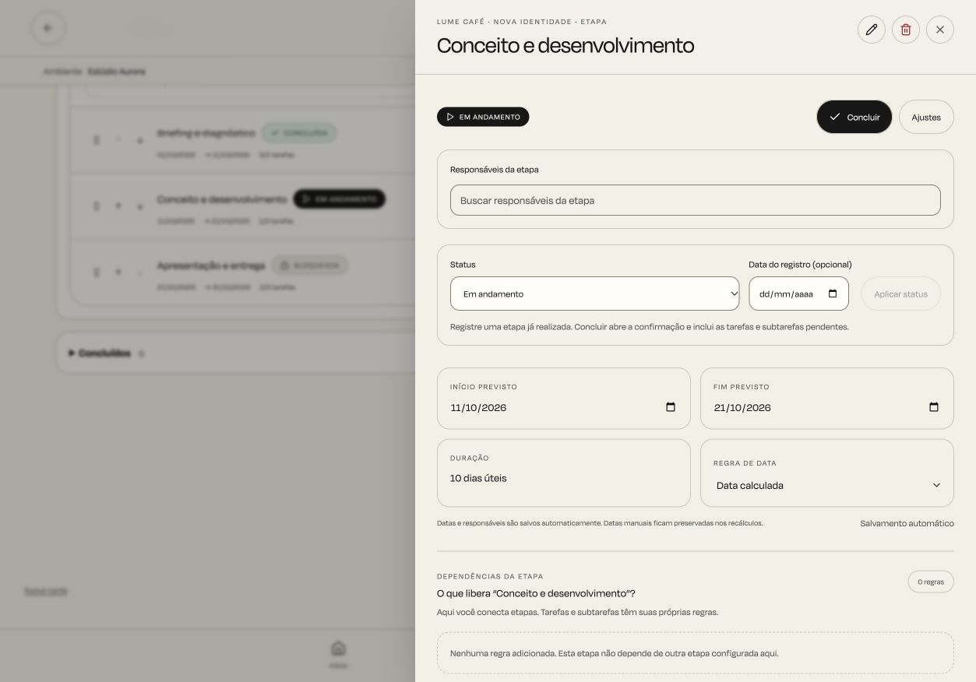Click the red trash delete icon
Viewport: 976px width, 682px height.
point(905,30)
